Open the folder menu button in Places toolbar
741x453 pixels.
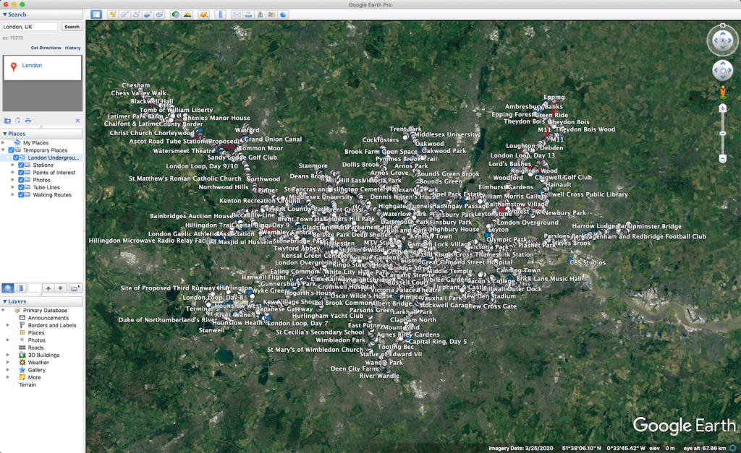coord(75,288)
